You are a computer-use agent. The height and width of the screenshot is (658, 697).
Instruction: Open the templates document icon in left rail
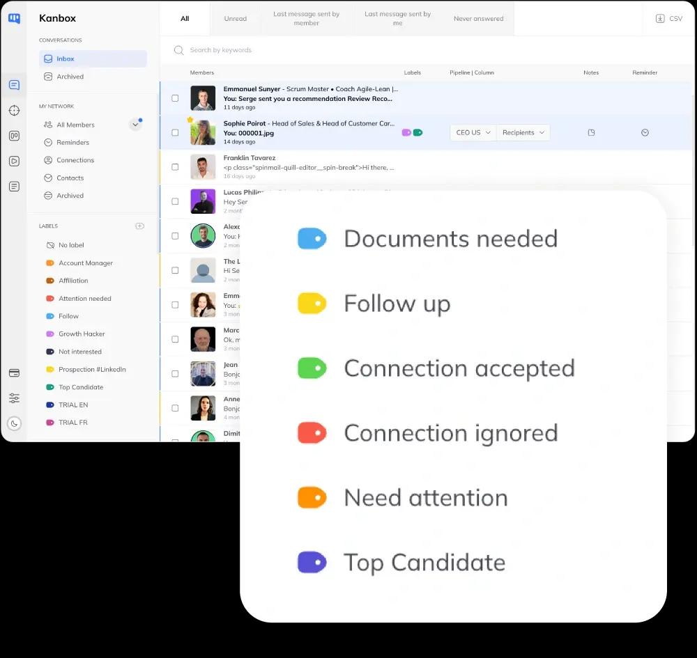[x=14, y=187]
